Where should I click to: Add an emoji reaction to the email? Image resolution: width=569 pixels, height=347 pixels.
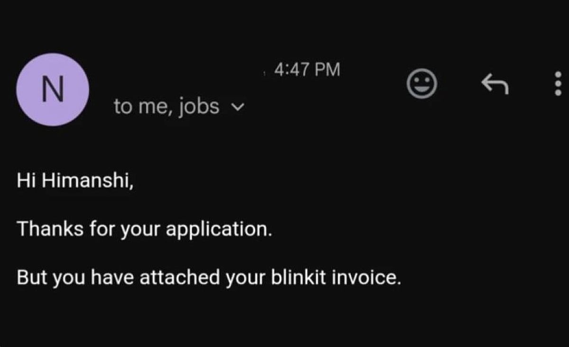pyautogui.click(x=422, y=85)
